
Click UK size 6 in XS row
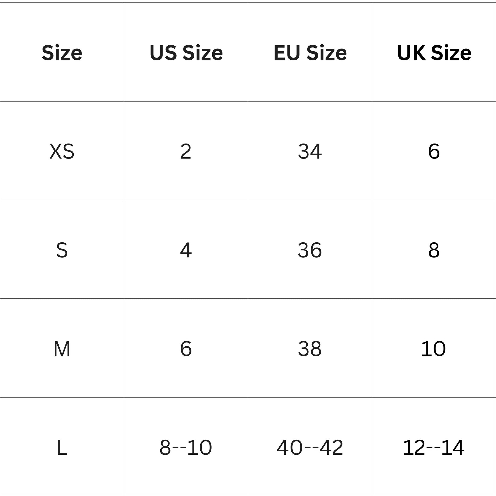[434, 151]
